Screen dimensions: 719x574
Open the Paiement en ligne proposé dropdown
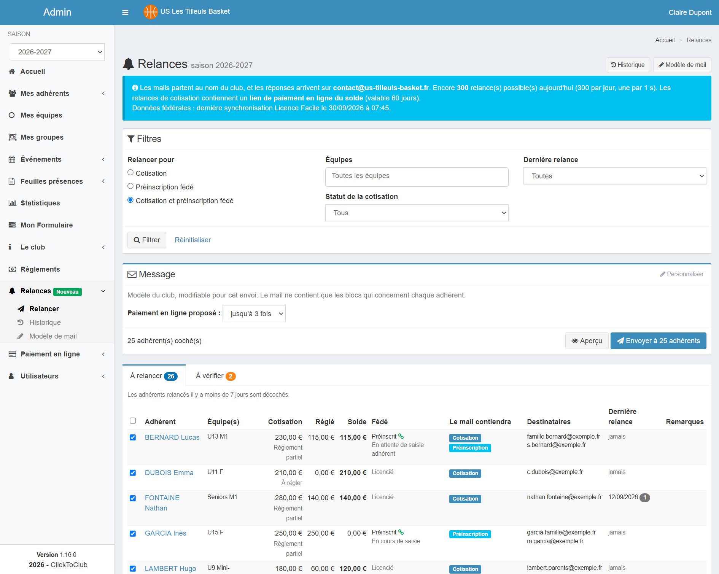pyautogui.click(x=254, y=314)
